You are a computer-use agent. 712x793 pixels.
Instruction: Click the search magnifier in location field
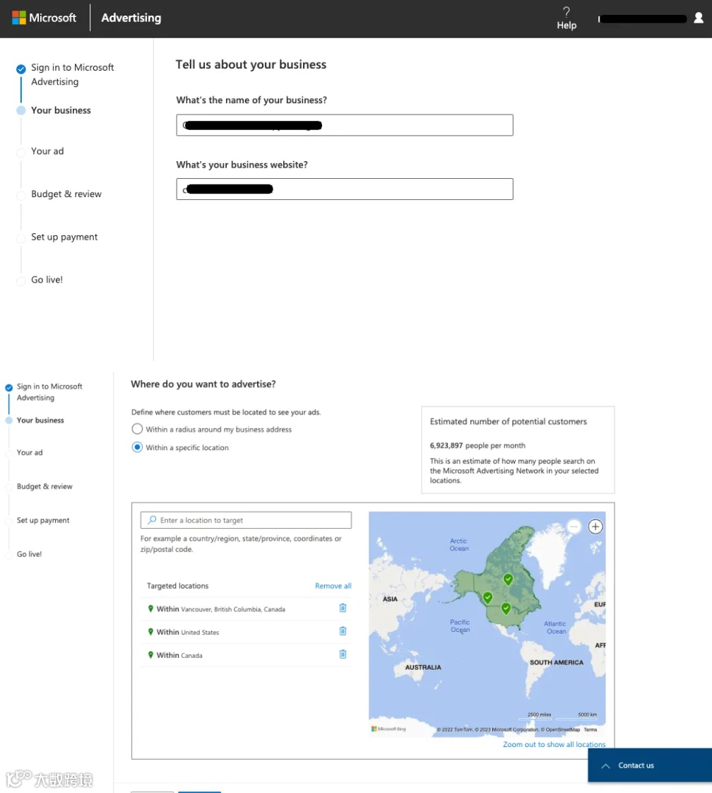tap(152, 520)
